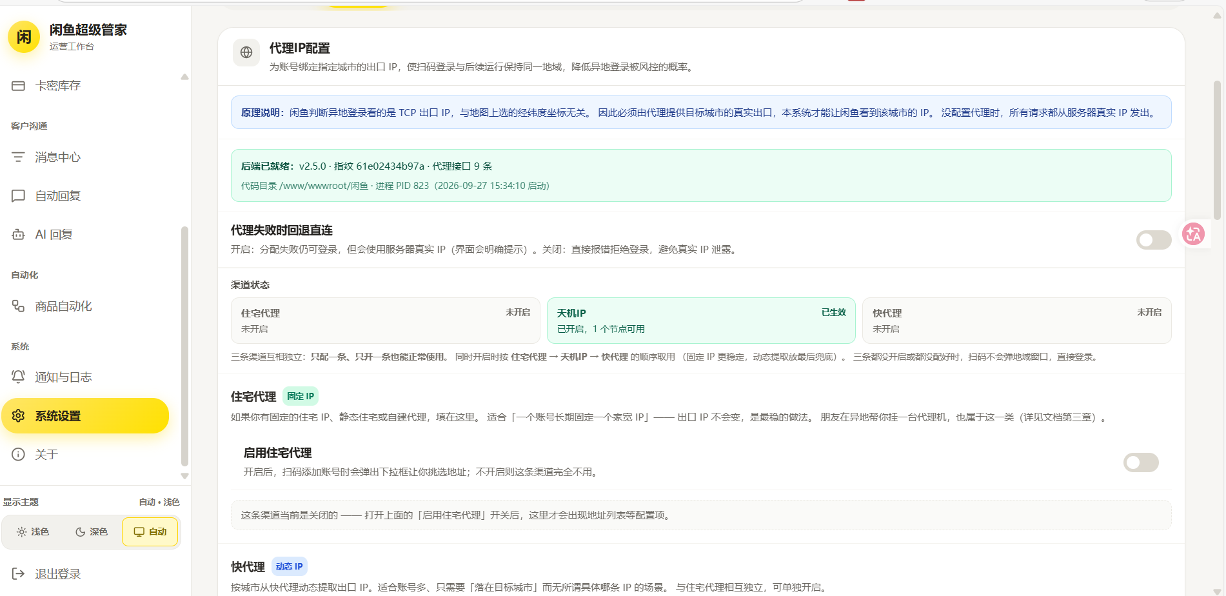Switch theme to 深色
The height and width of the screenshot is (596, 1226).
pyautogui.click(x=92, y=532)
